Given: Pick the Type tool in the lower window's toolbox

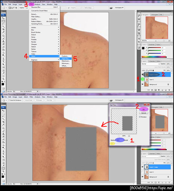Looking at the screenshot, I should coord(3,154).
